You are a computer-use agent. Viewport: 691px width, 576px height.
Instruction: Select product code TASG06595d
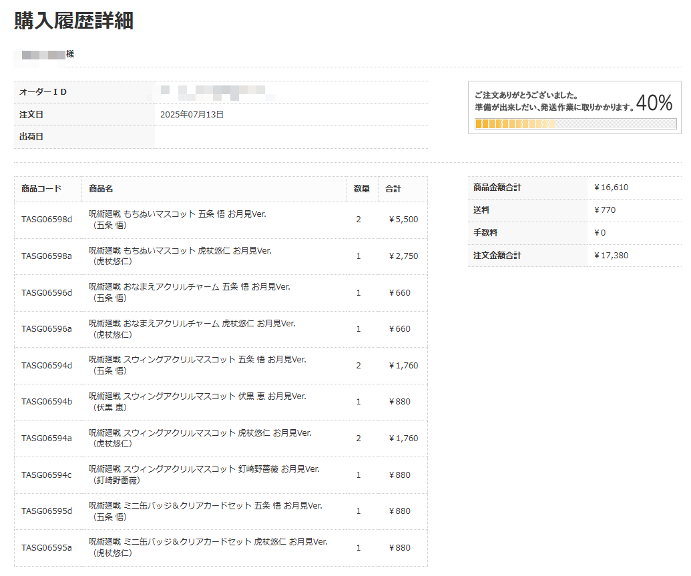(47, 511)
